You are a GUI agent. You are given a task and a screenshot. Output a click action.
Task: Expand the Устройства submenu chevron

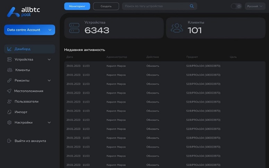[49, 60]
